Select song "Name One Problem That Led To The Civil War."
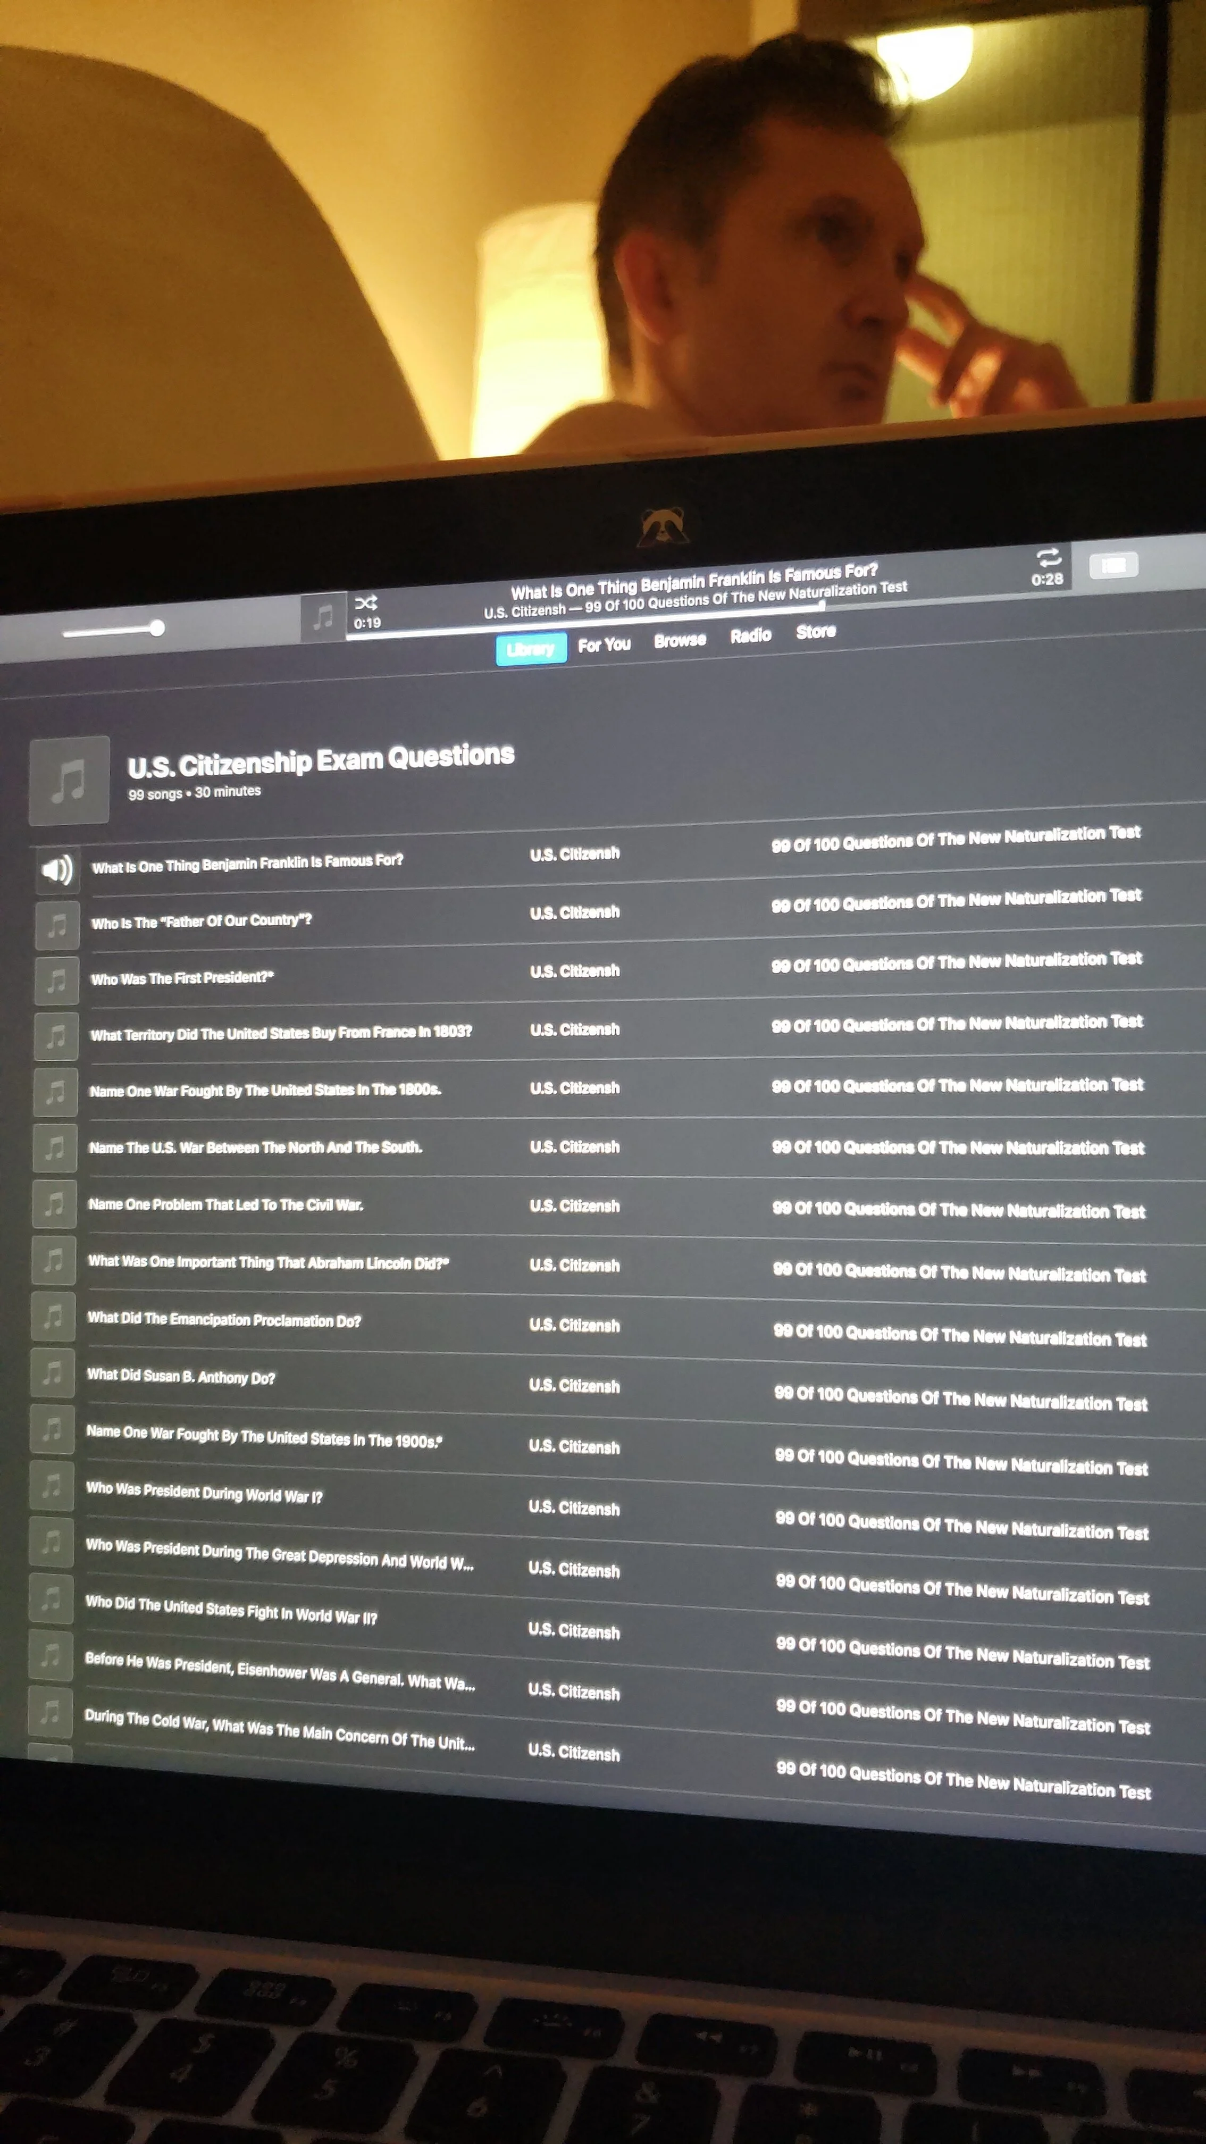 coord(225,1204)
